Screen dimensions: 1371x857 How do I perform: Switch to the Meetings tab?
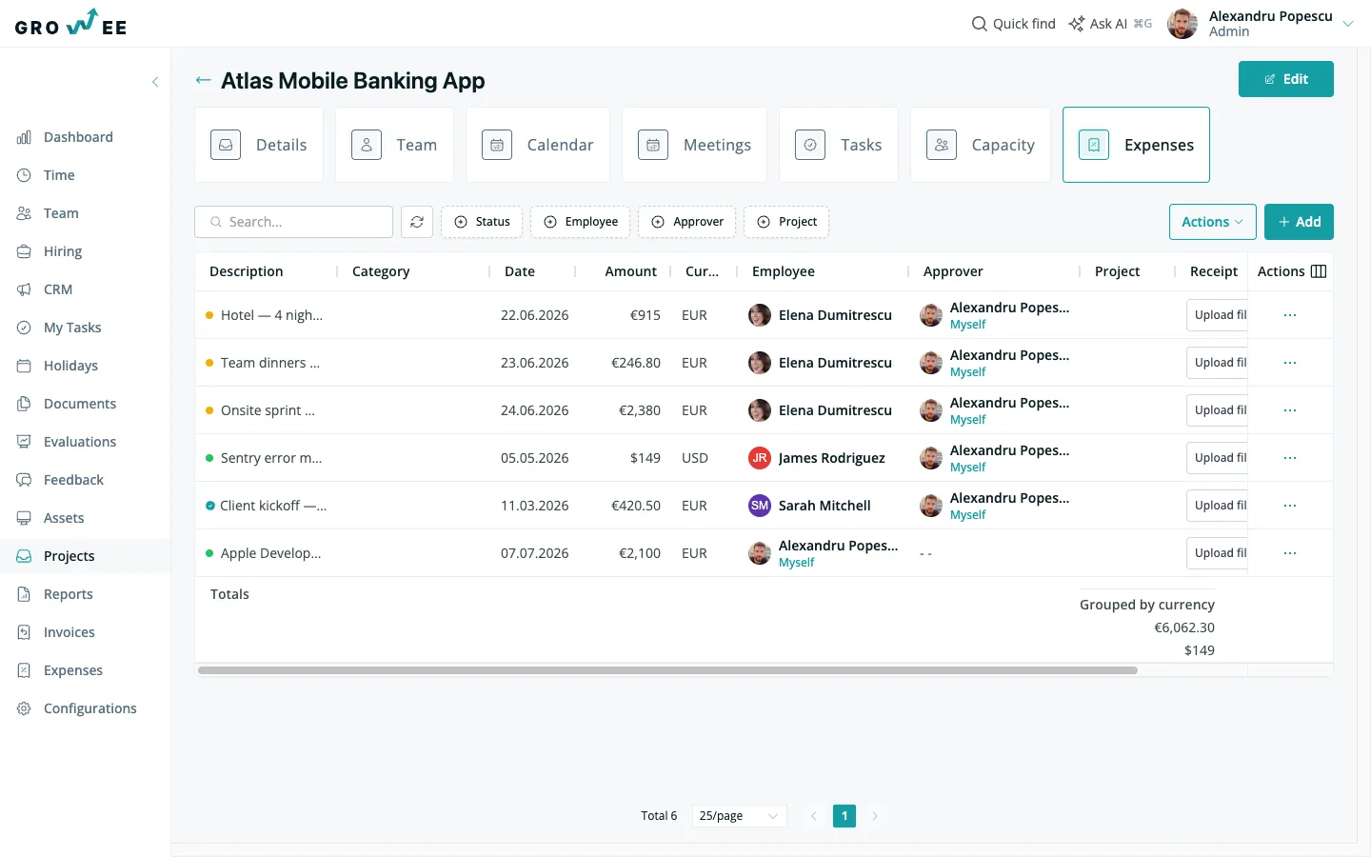[694, 145]
